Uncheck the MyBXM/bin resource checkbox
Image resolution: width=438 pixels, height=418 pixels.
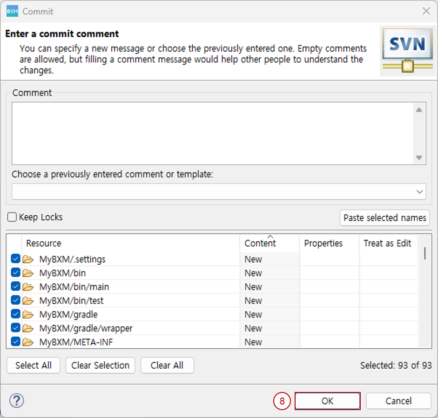(x=15, y=273)
